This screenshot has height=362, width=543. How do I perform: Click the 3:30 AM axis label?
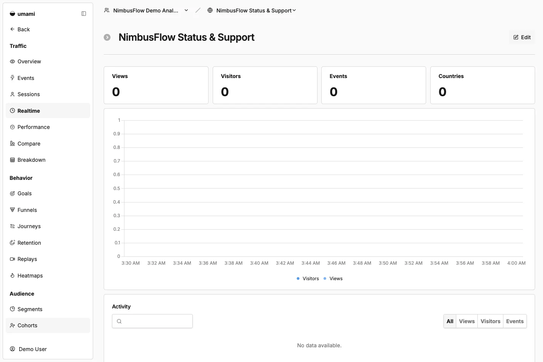click(130, 263)
